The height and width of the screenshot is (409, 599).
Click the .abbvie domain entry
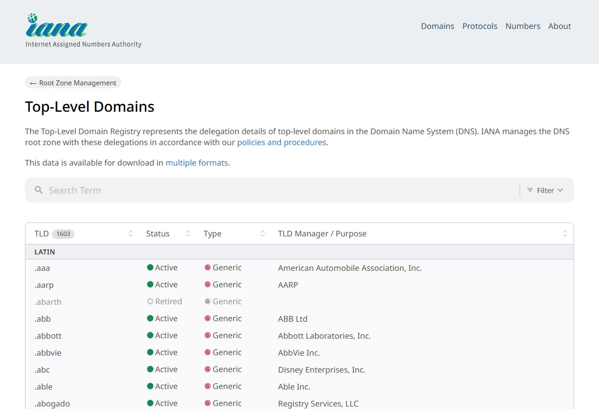(48, 353)
